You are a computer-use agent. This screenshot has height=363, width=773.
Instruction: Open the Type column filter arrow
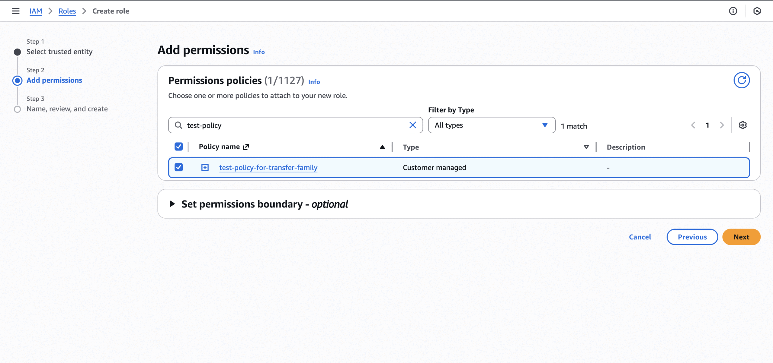pos(586,147)
